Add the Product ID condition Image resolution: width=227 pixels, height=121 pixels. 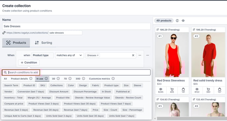(x=29, y=85)
